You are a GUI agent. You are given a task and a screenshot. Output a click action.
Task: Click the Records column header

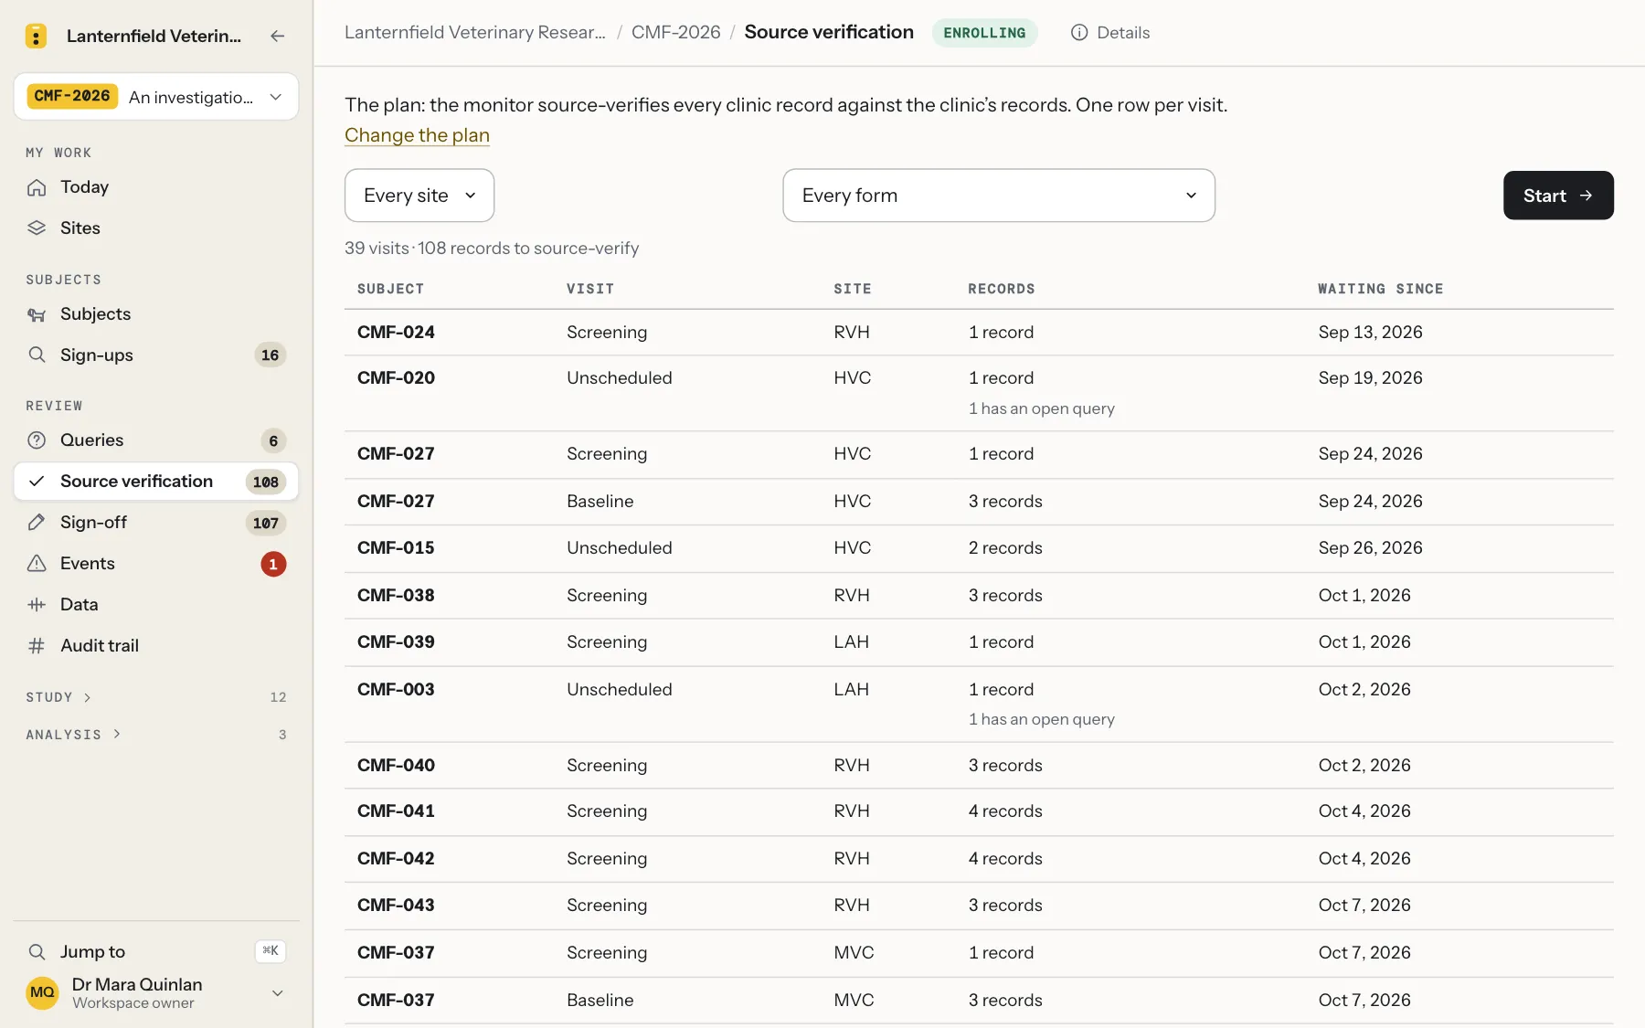pos(1002,289)
